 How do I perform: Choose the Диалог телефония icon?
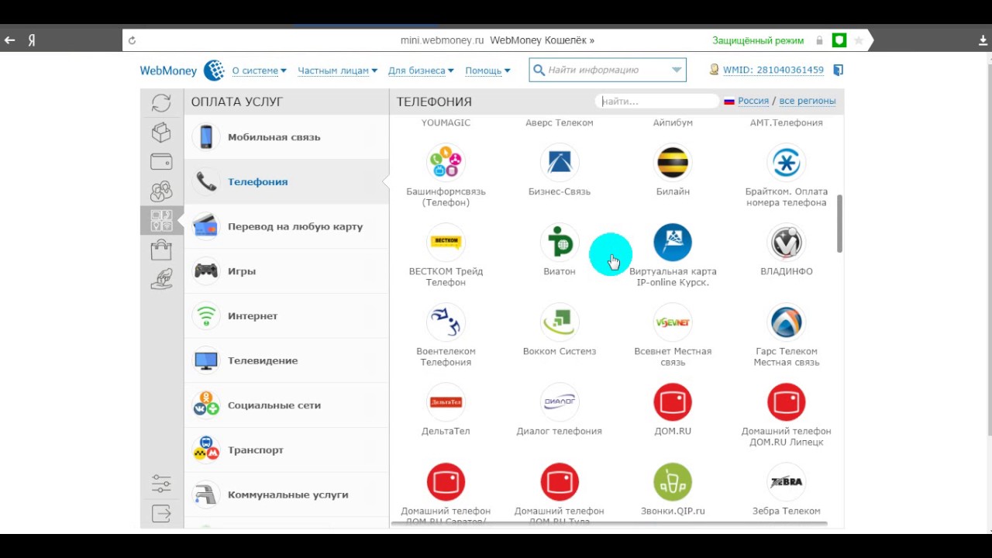pos(560,402)
